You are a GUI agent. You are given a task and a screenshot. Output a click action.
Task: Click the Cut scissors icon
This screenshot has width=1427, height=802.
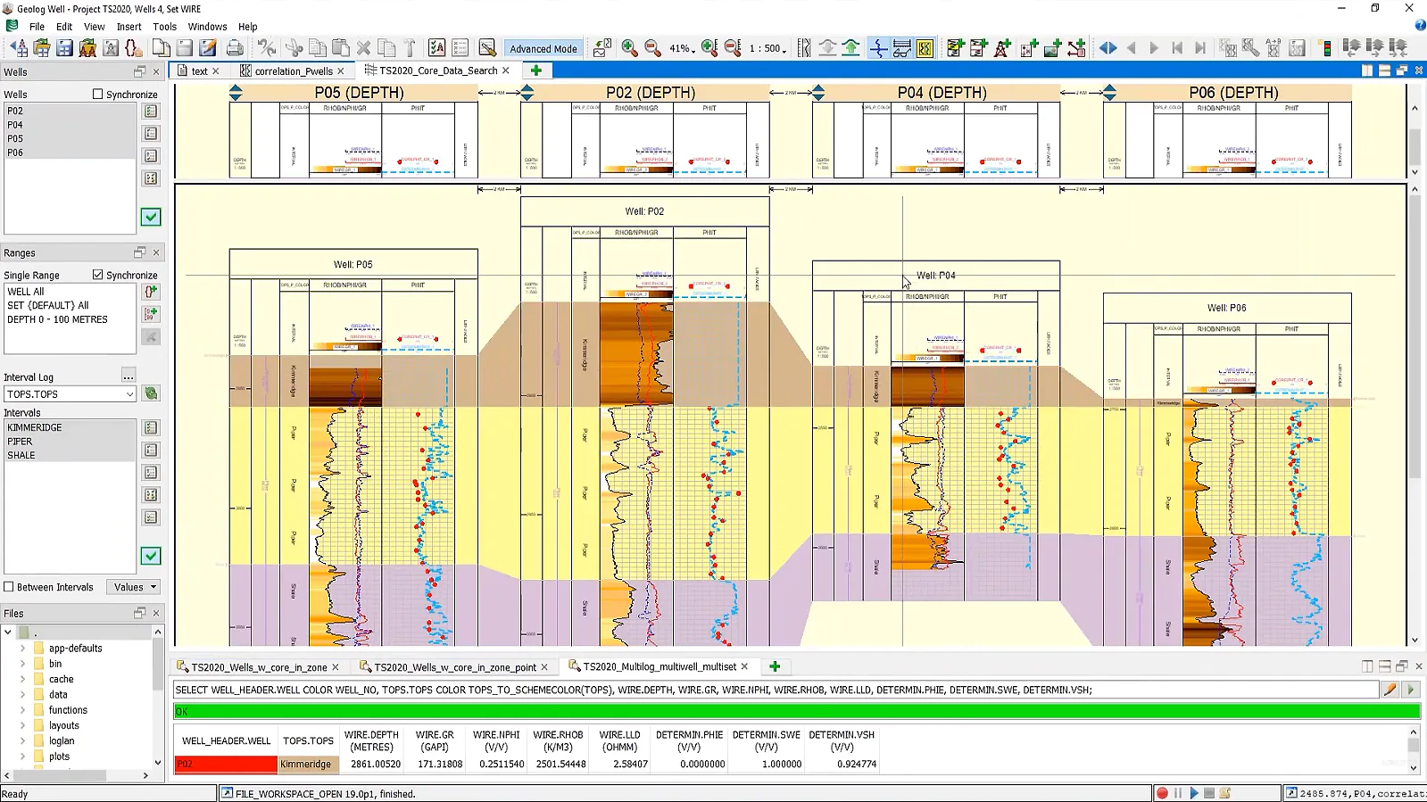click(x=294, y=48)
